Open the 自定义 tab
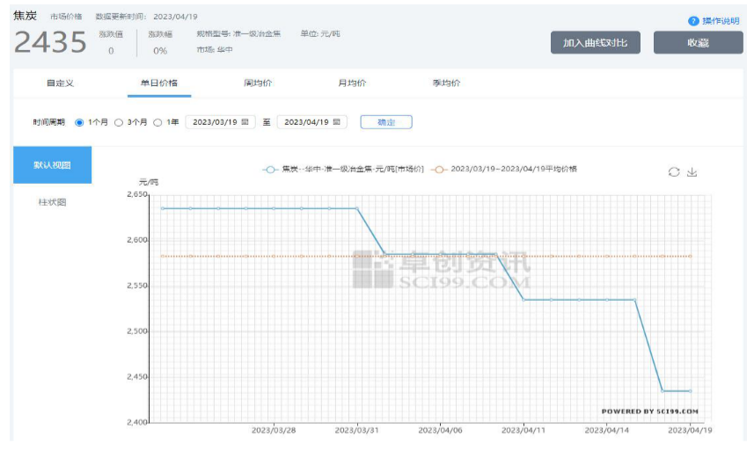 coord(60,84)
